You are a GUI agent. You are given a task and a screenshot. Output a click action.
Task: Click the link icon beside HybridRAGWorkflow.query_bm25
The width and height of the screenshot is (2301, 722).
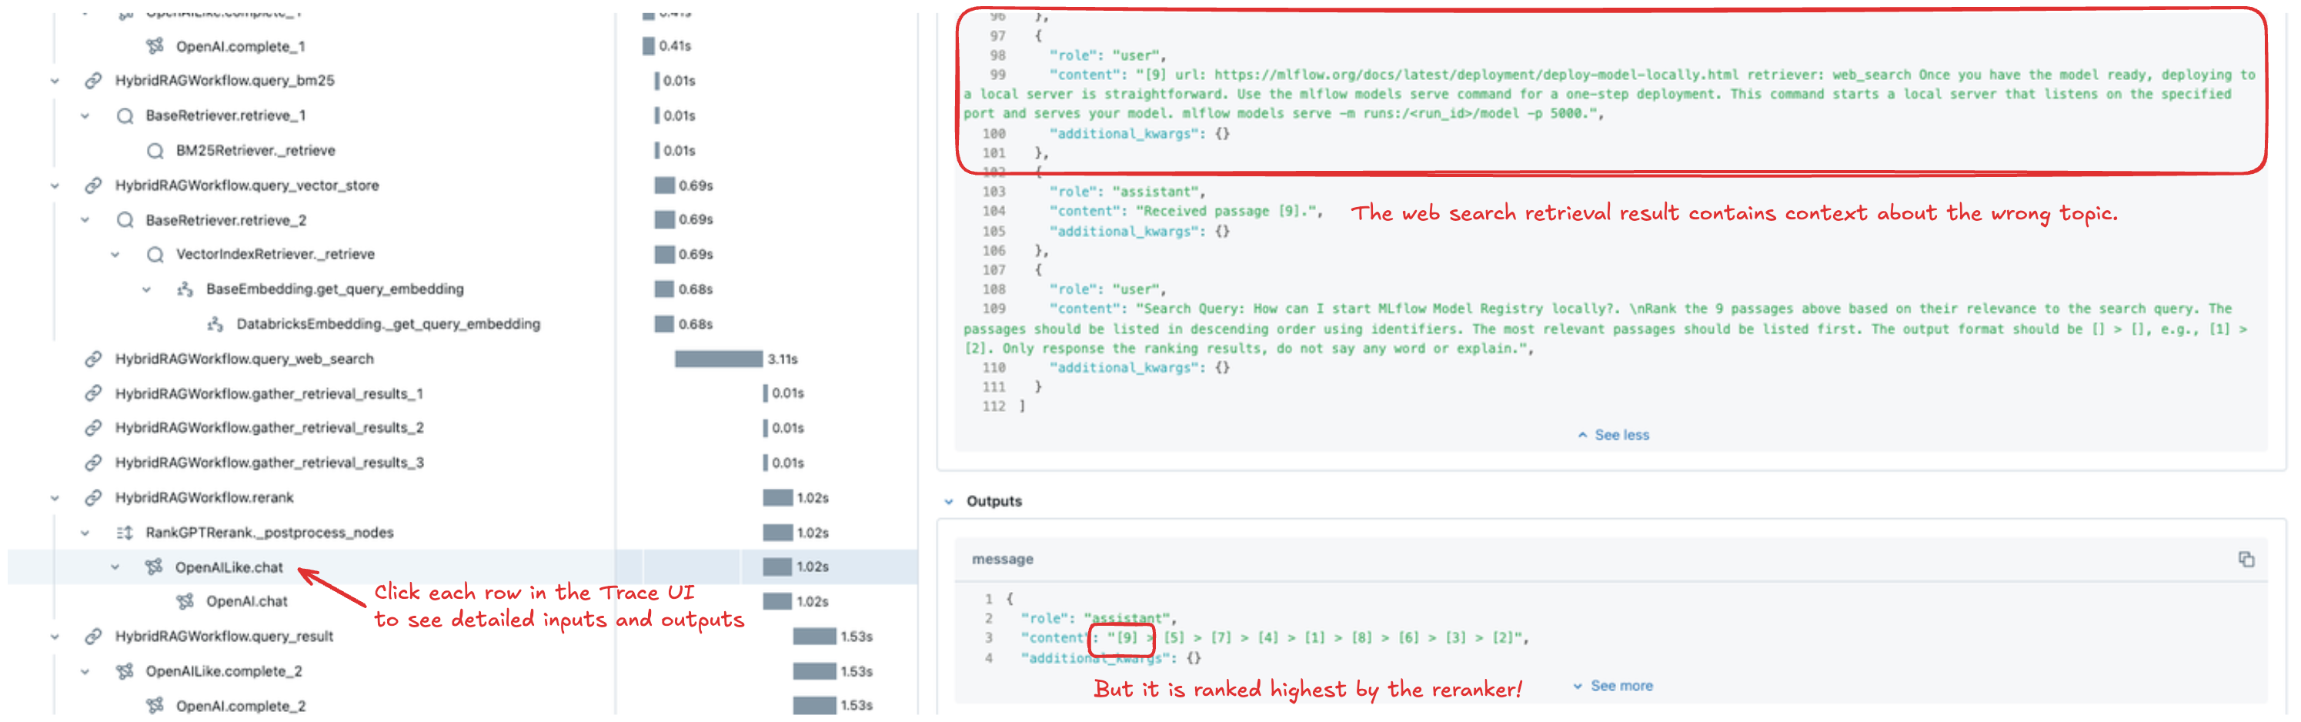click(x=93, y=80)
